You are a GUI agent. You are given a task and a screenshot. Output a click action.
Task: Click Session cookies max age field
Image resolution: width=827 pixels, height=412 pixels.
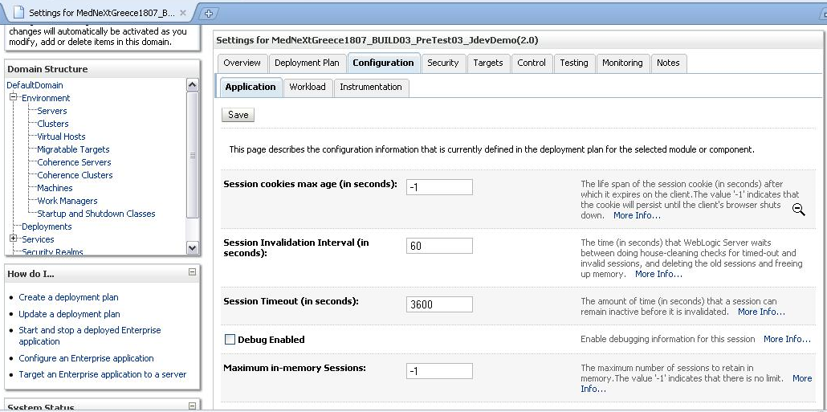pyautogui.click(x=439, y=187)
